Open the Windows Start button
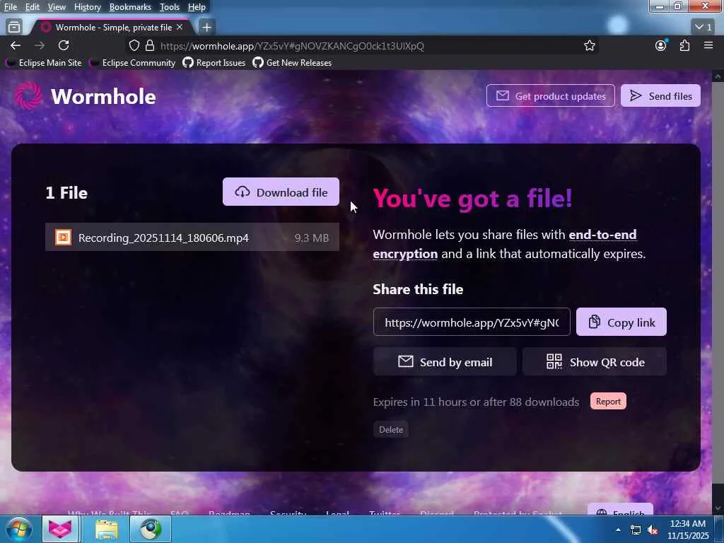The image size is (724, 543). coord(19,529)
